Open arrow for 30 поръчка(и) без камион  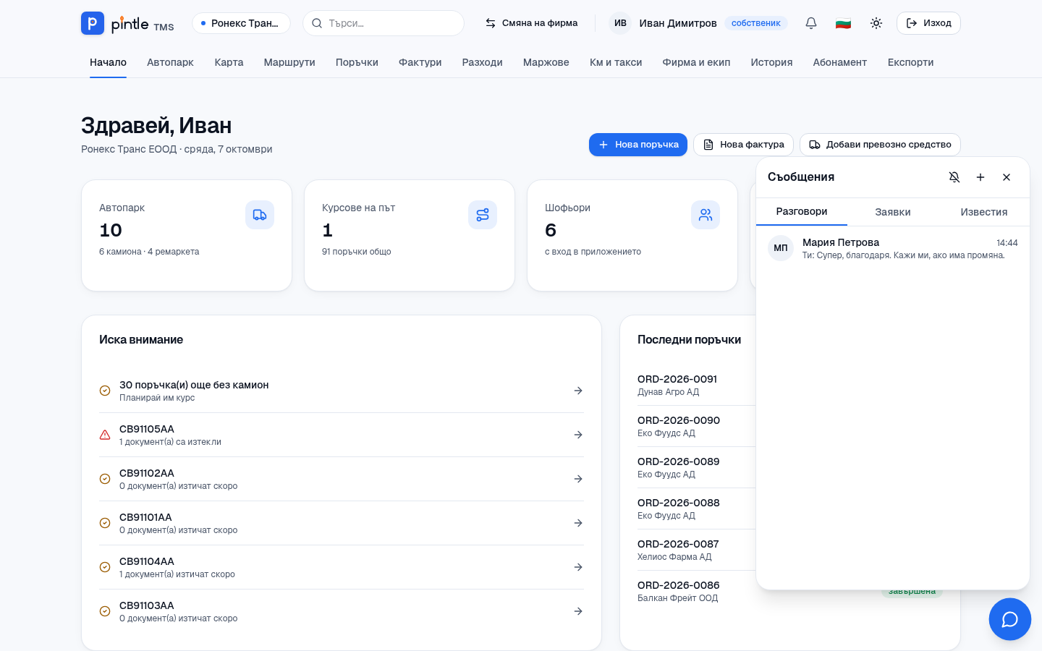pyautogui.click(x=578, y=391)
